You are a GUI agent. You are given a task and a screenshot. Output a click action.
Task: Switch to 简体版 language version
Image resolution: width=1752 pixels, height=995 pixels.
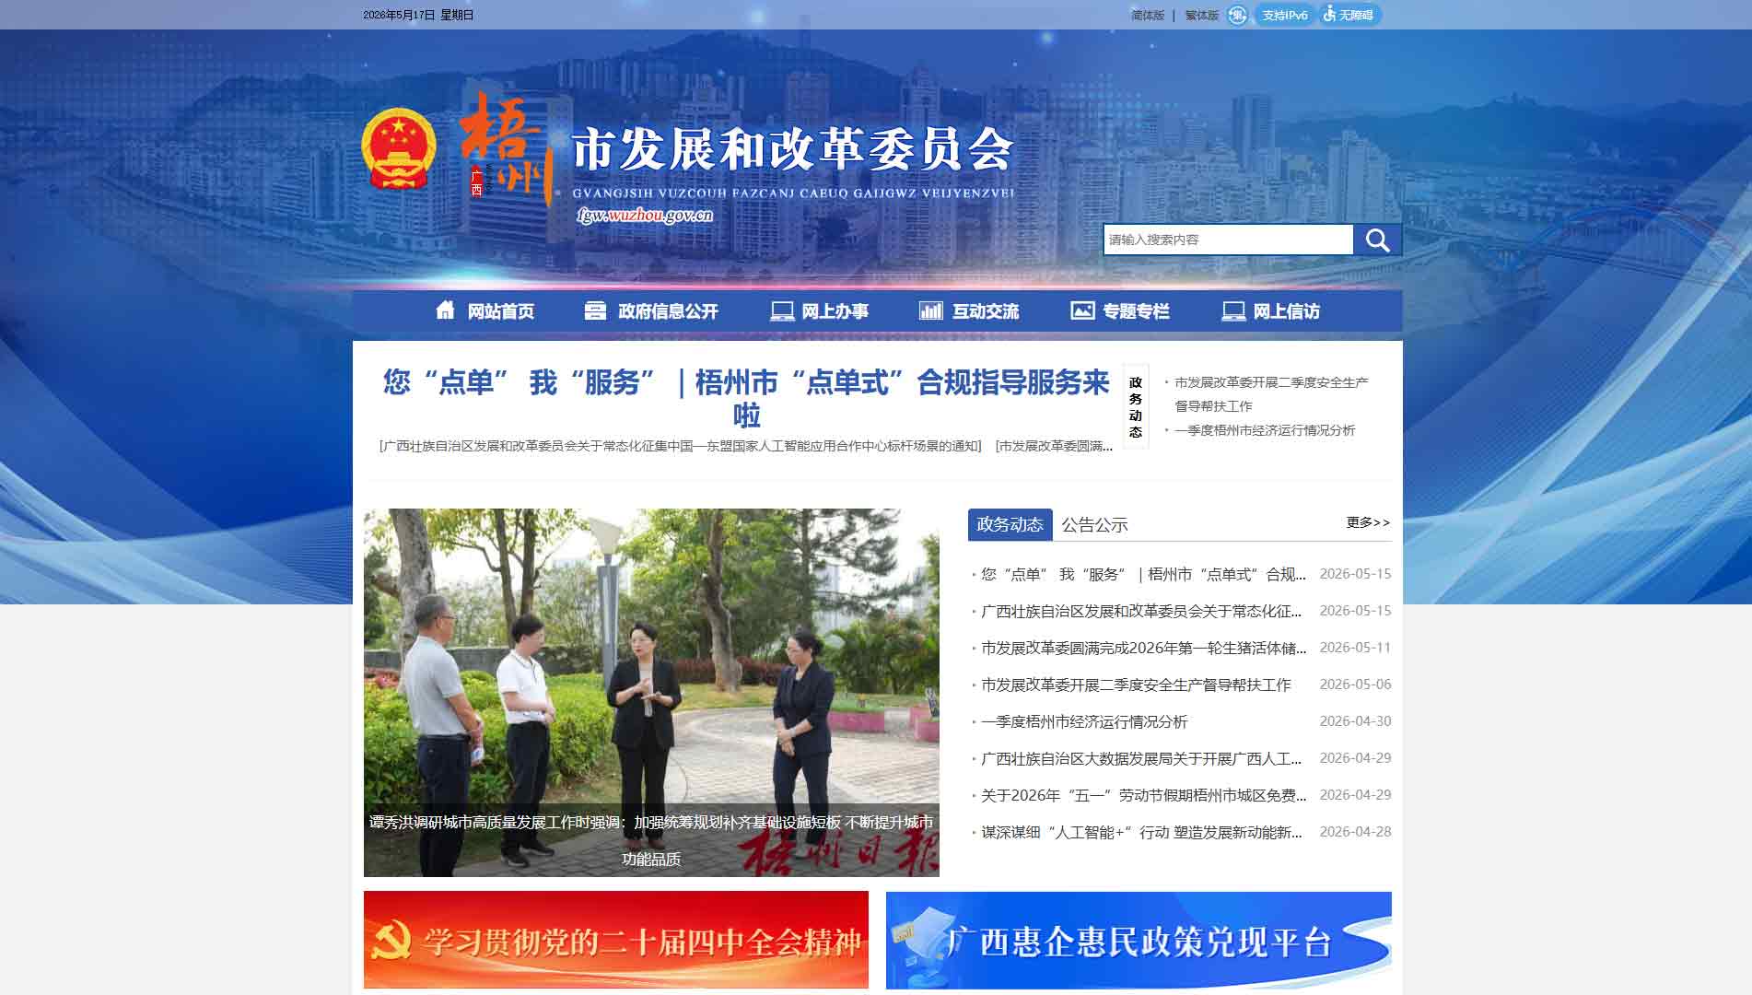[1148, 16]
